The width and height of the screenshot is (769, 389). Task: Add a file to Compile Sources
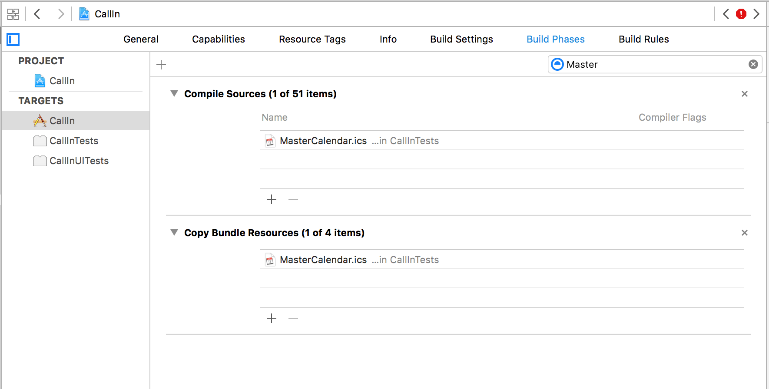272,199
